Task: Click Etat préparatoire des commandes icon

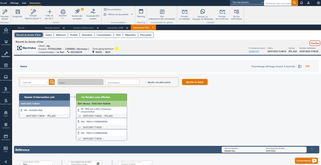Action: (x=162, y=12)
